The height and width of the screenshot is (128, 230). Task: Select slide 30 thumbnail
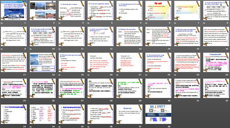pos(158,88)
